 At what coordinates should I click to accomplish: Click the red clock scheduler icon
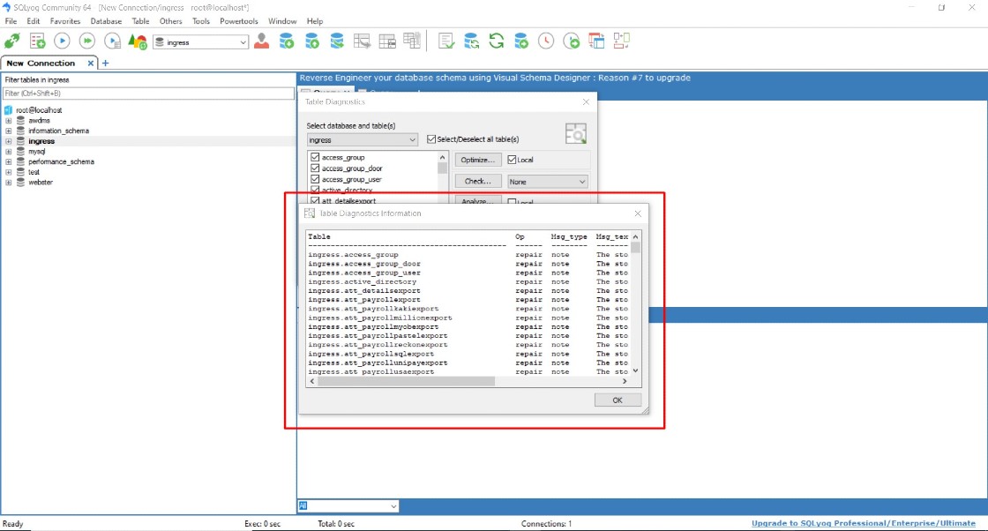(x=546, y=41)
